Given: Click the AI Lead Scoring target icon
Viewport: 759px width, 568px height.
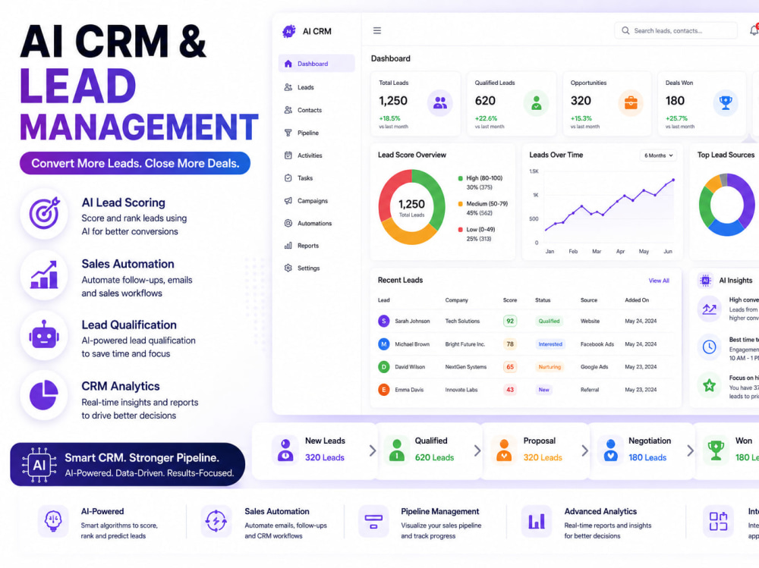Looking at the screenshot, I should [44, 213].
